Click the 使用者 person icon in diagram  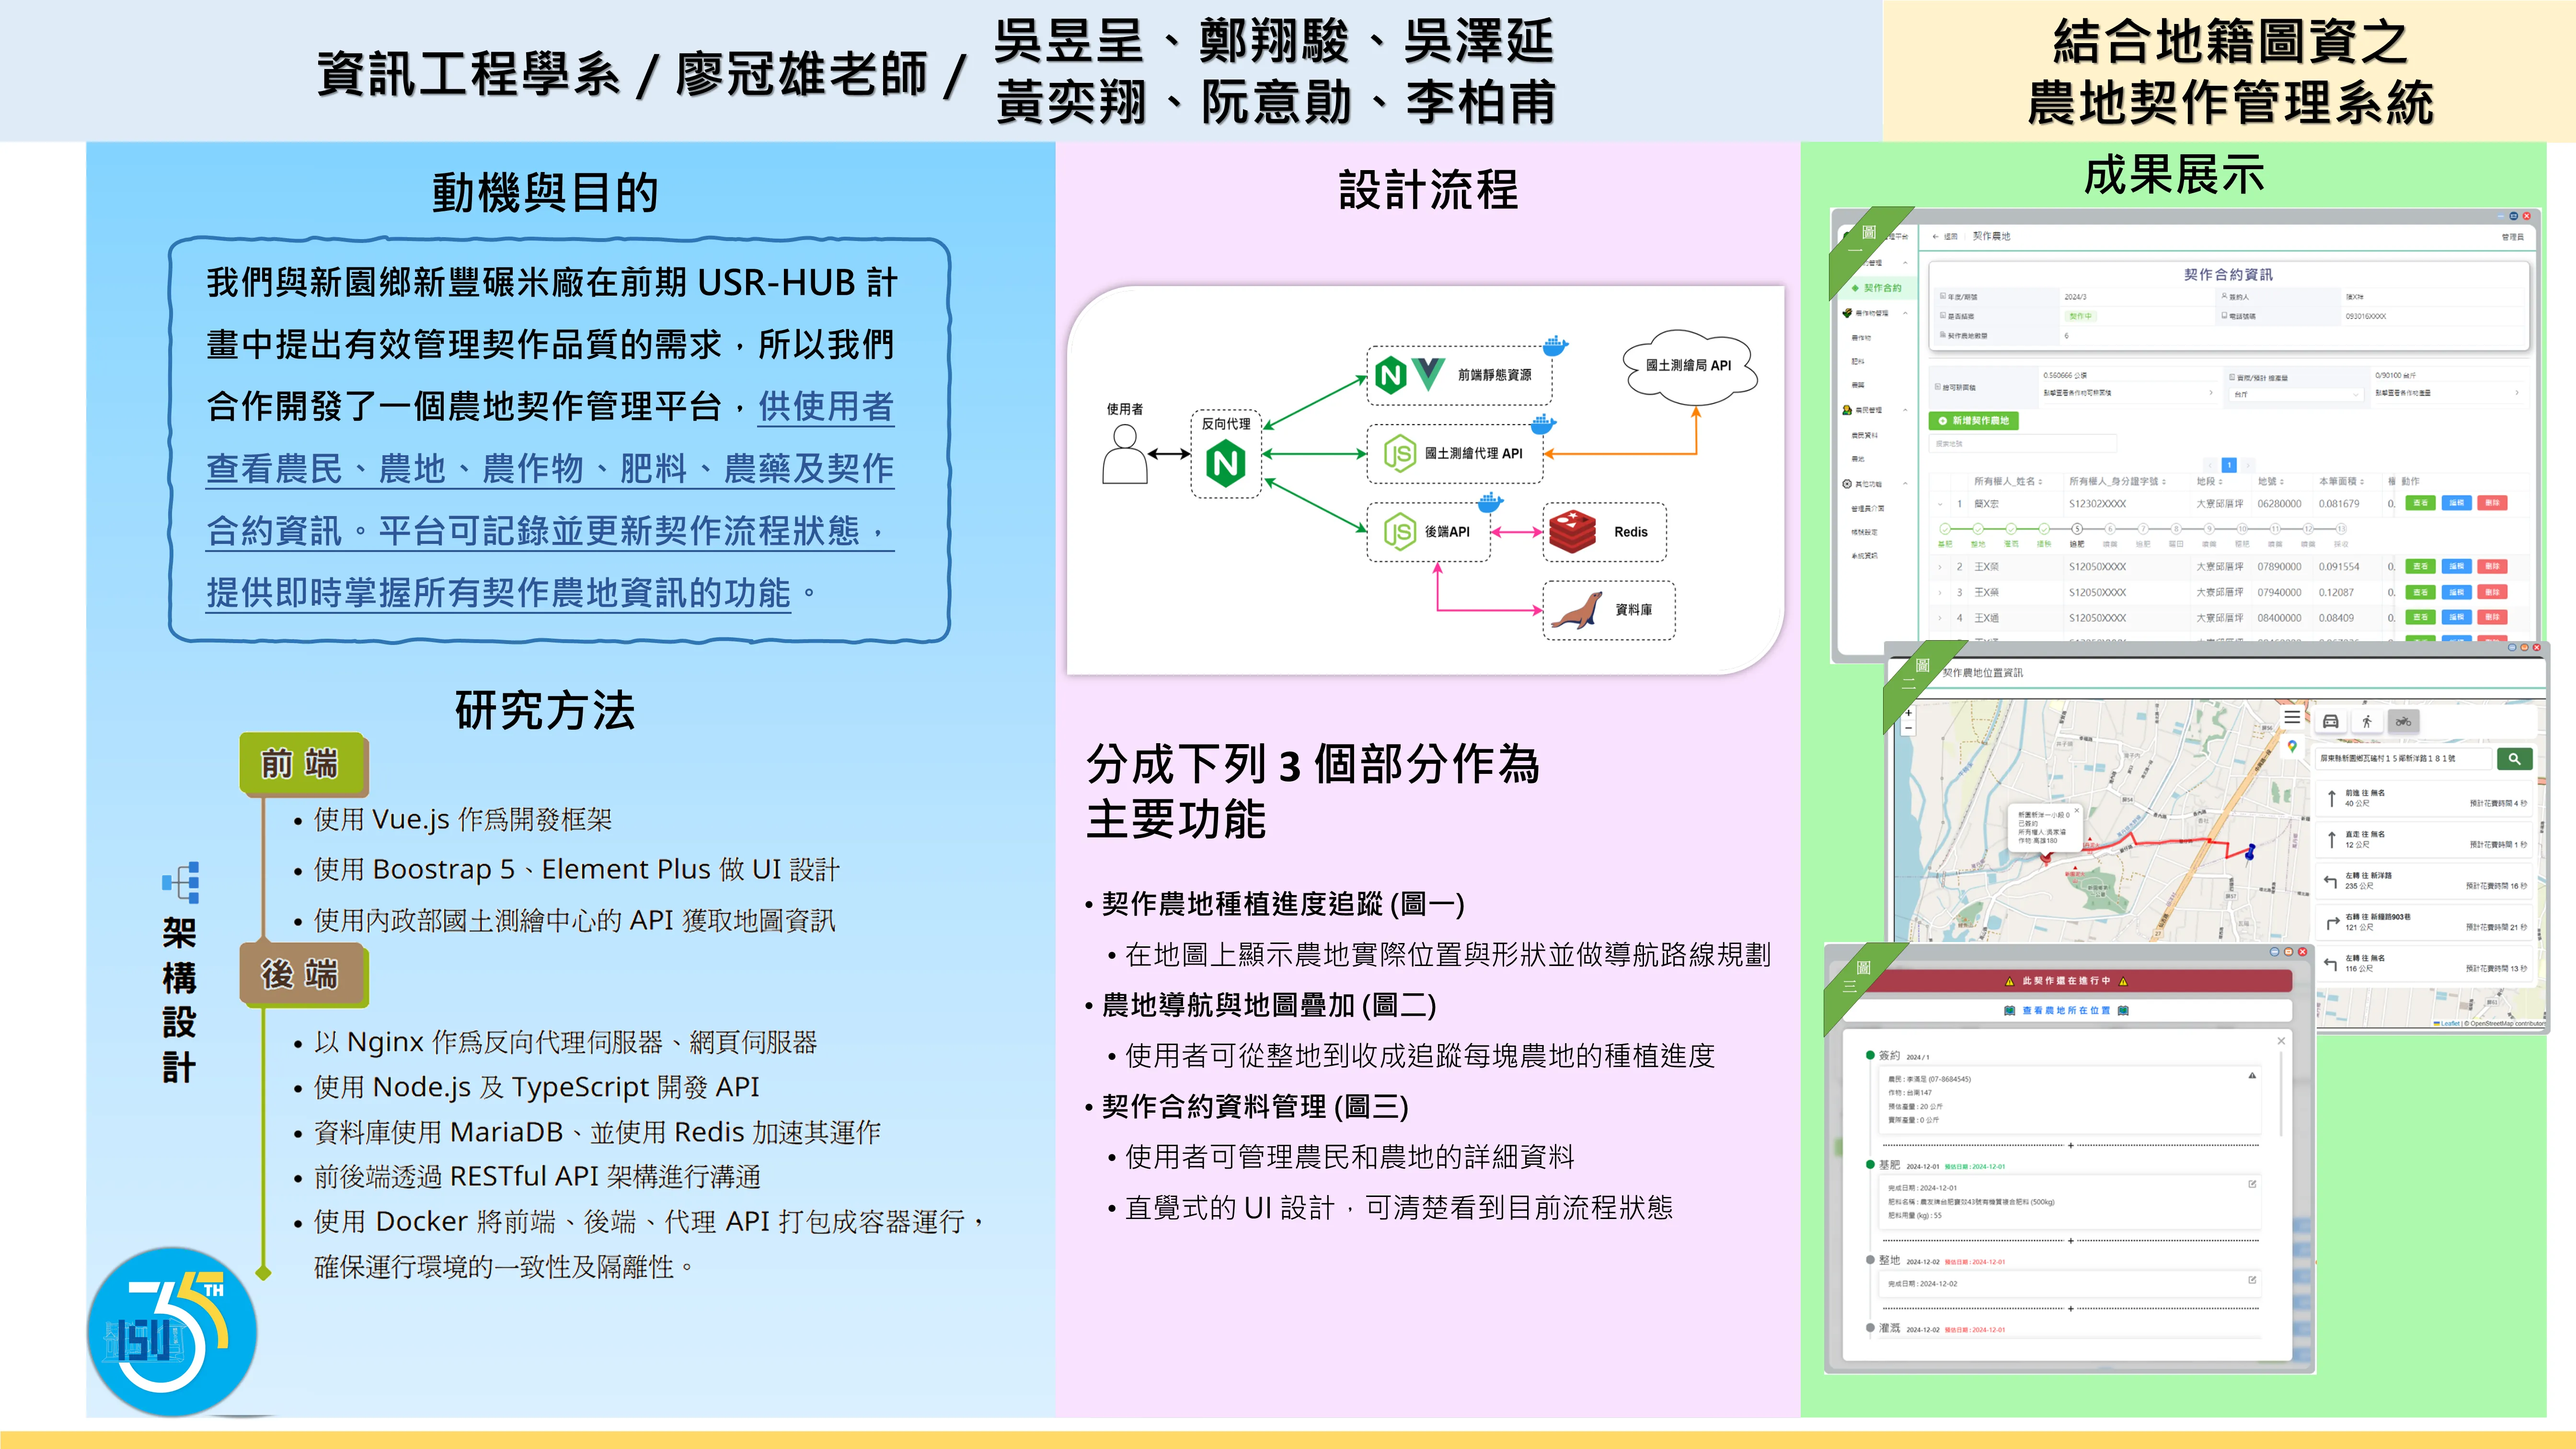(1124, 454)
